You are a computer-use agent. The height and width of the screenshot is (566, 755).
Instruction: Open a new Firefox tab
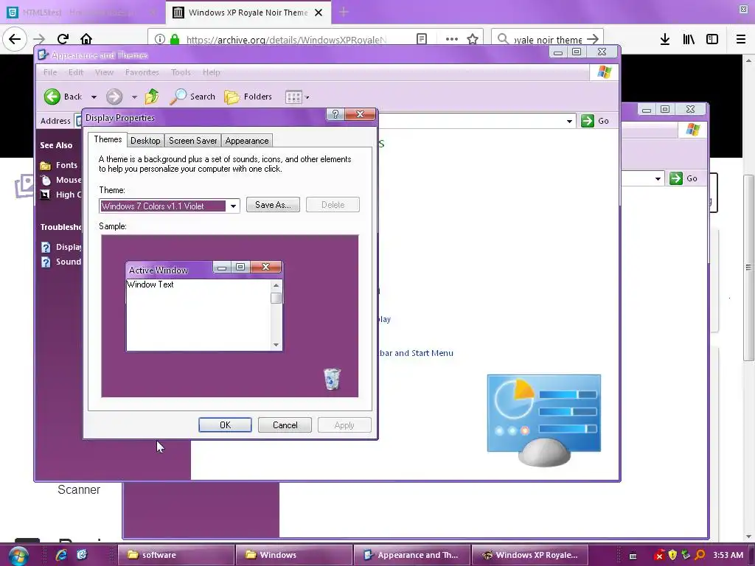coord(344,12)
